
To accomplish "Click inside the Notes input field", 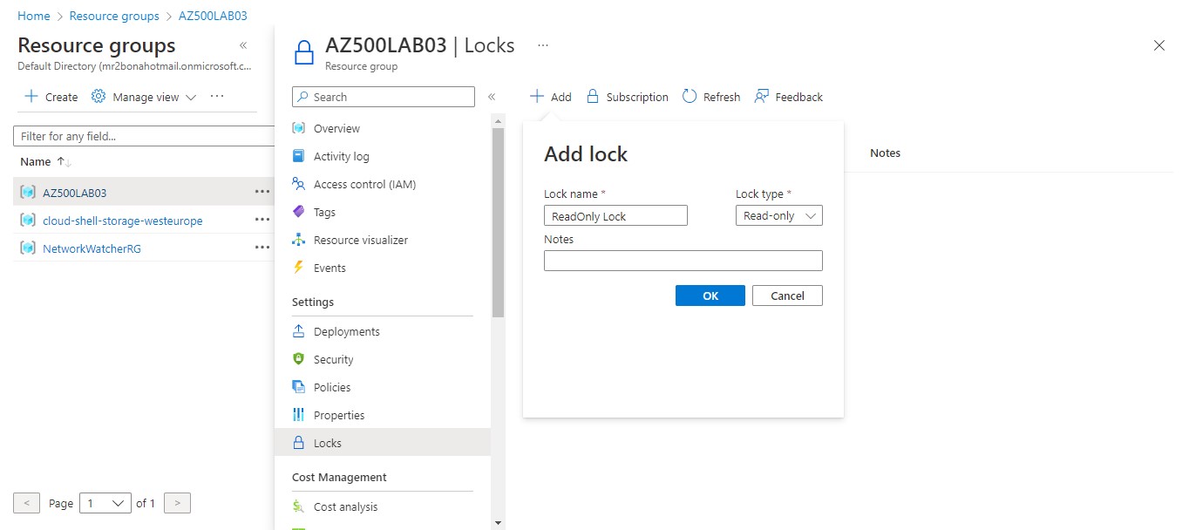I will [683, 260].
